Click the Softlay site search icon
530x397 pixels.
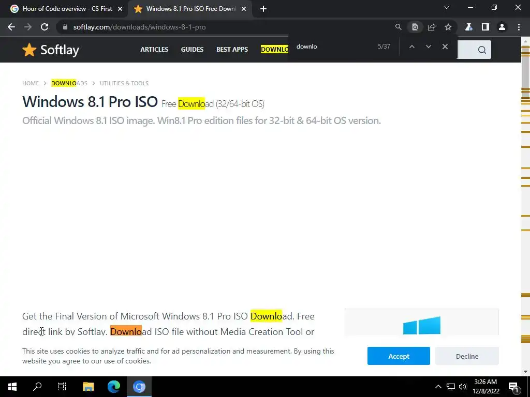coord(482,50)
